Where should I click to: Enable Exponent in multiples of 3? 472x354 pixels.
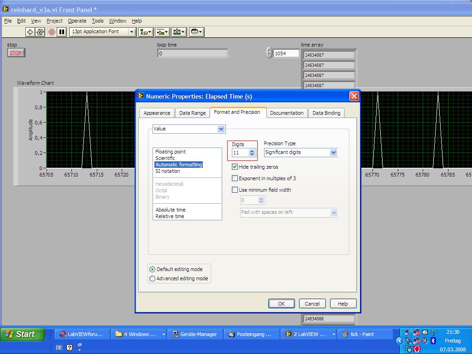point(235,178)
